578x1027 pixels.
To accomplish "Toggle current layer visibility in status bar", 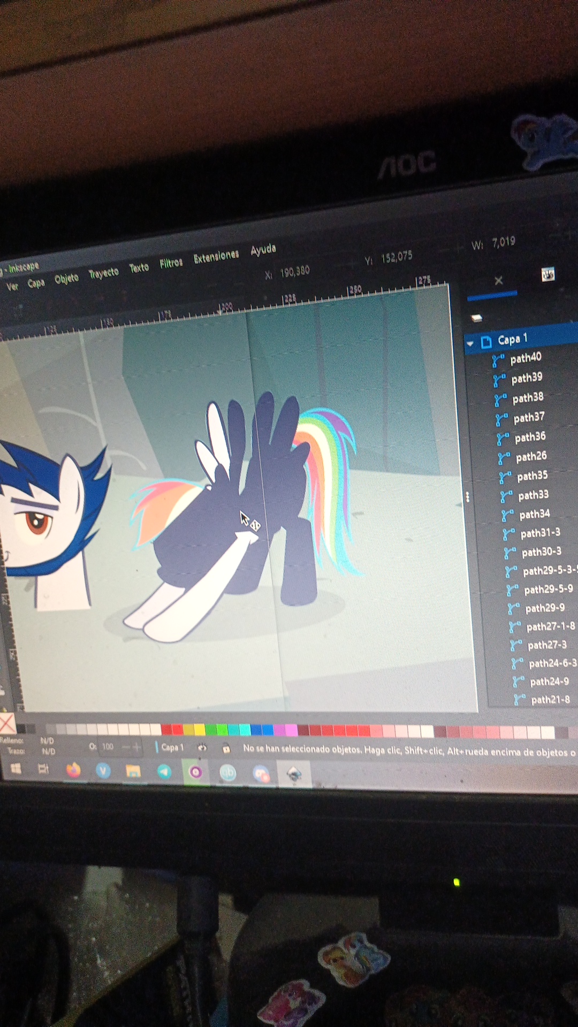I will coord(202,748).
